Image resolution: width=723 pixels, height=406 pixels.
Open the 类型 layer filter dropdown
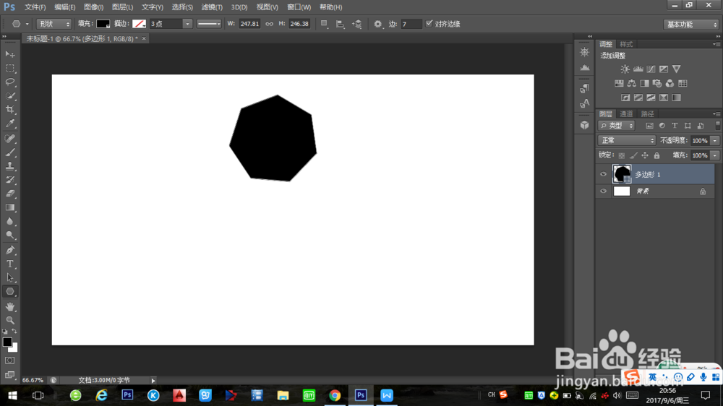coord(617,126)
